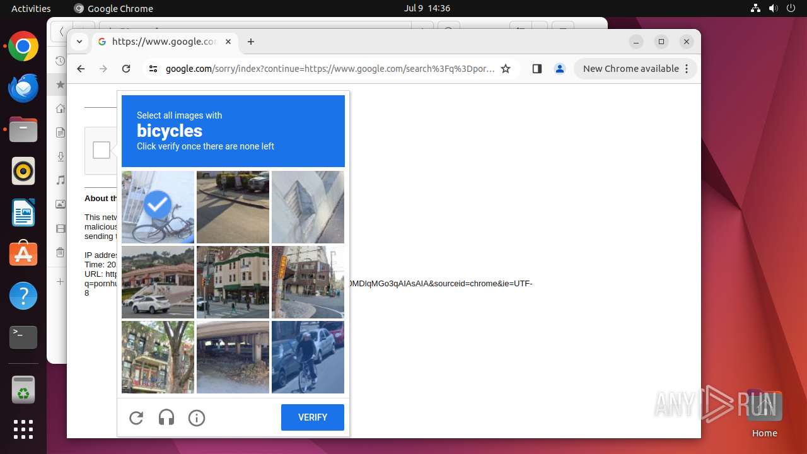Image resolution: width=807 pixels, height=454 pixels.
Task: Select the overpass bridge tile
Action: click(x=233, y=357)
